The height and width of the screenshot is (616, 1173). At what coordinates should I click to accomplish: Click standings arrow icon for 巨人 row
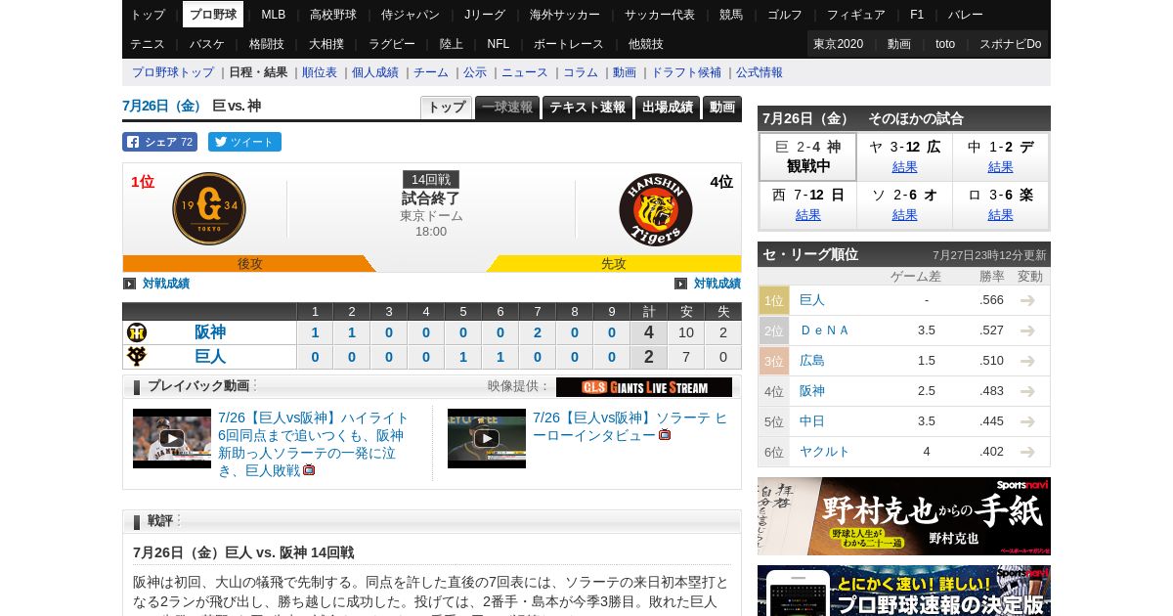1027,300
